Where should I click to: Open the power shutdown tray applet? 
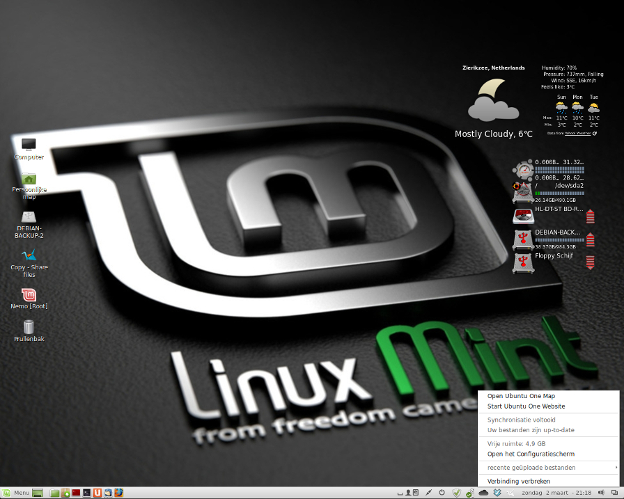tap(442, 493)
